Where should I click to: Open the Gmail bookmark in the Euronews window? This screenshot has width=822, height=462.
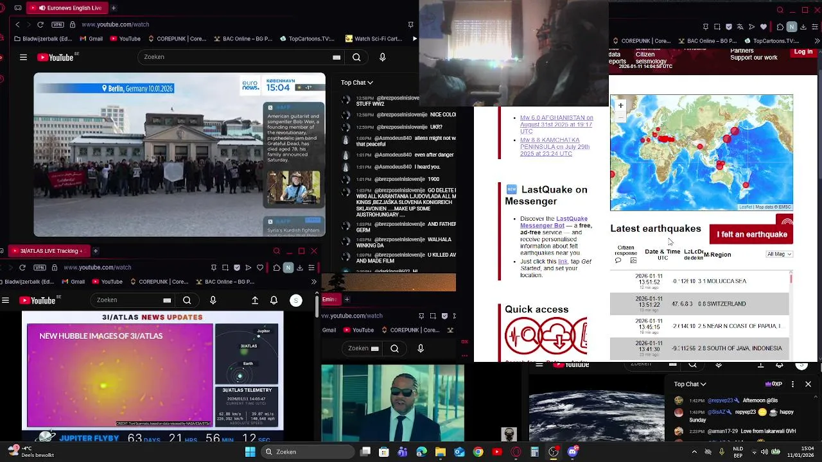click(91, 38)
